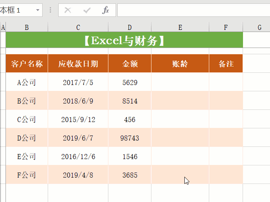Screen dimensions: 270x202
Task: Select amount cell 456
Action: 130,119
